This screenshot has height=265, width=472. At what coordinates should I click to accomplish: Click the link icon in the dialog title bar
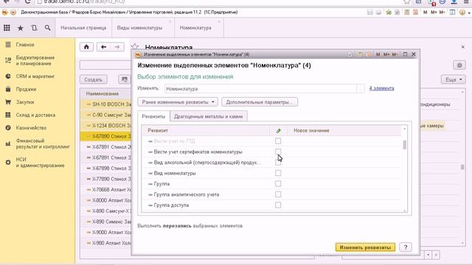[350, 54]
